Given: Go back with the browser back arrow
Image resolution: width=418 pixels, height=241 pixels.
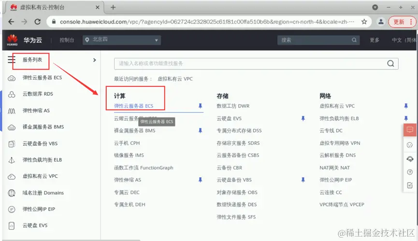Looking at the screenshot, I should [x=11, y=22].
